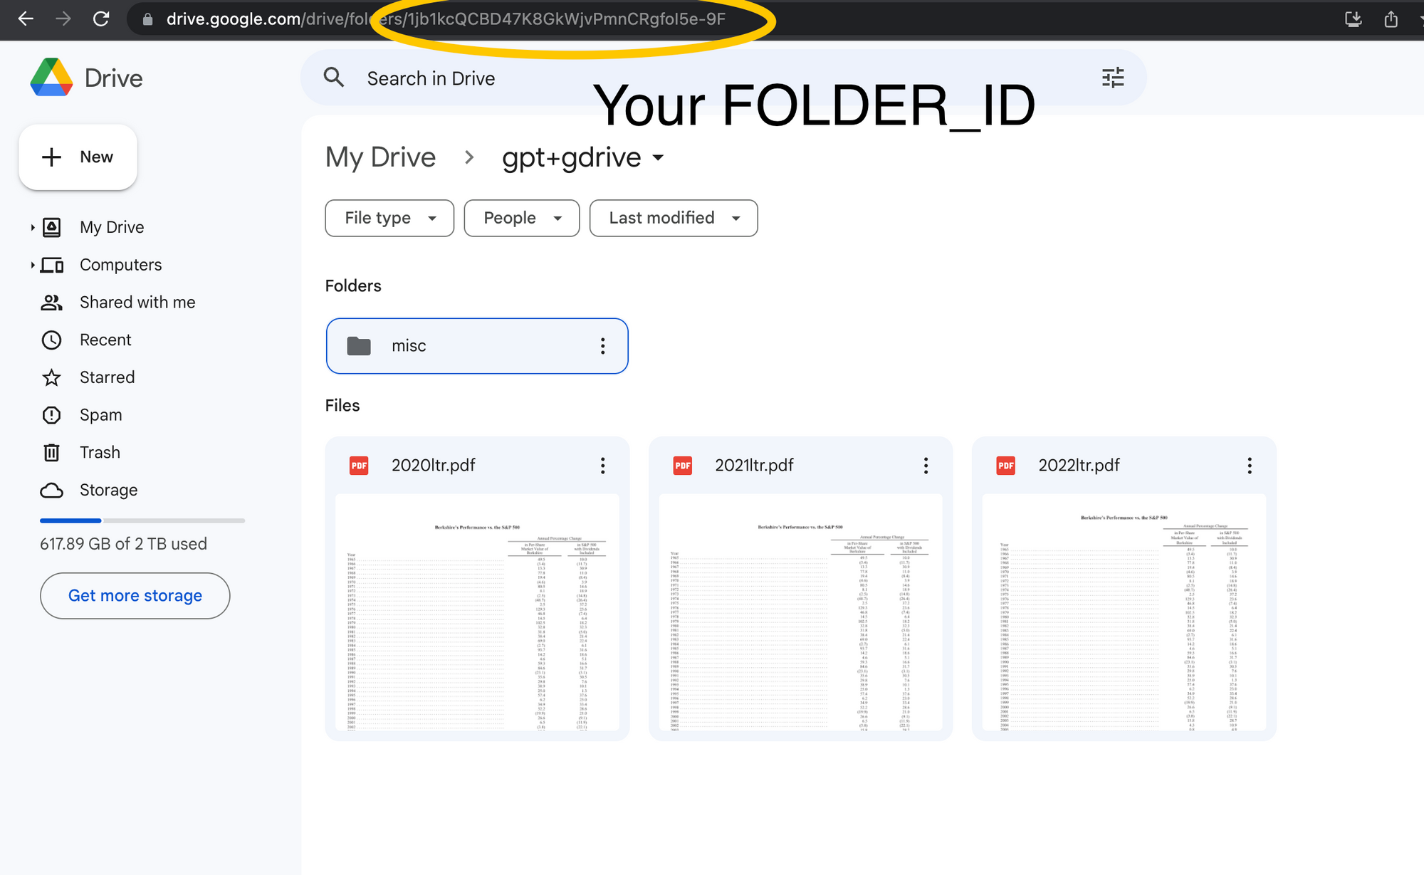
Task: Open the Recent files view
Action: [x=105, y=340]
